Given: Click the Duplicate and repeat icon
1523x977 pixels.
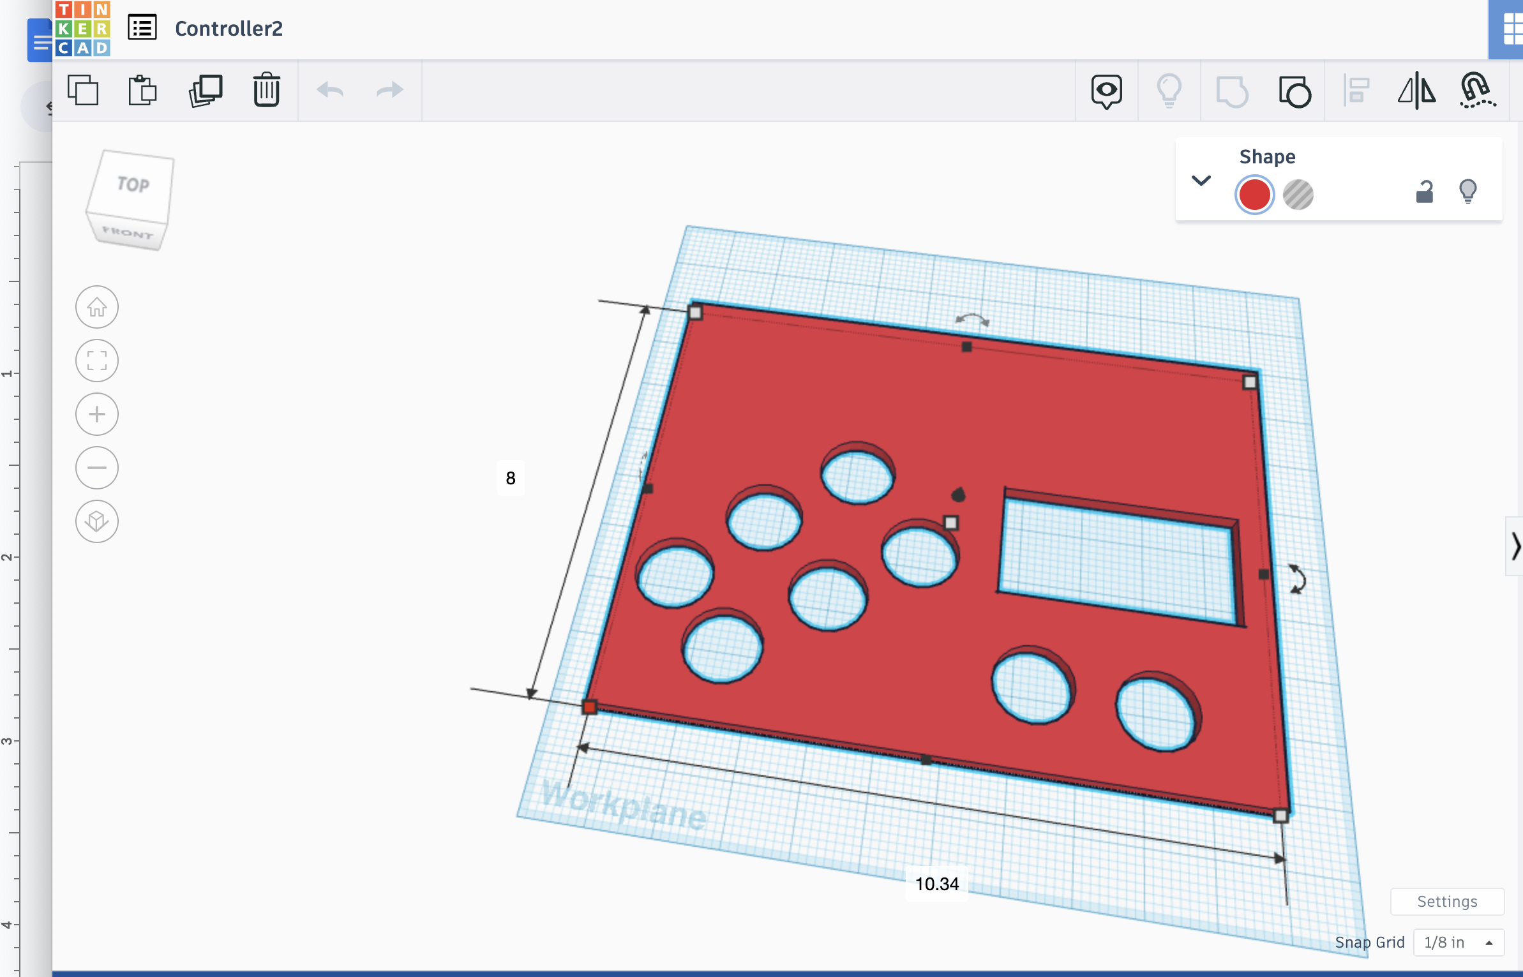Looking at the screenshot, I should pos(205,91).
